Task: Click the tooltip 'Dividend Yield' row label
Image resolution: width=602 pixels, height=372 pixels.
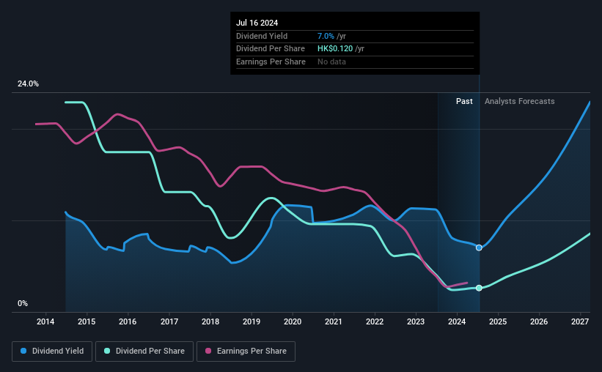Action: point(262,36)
